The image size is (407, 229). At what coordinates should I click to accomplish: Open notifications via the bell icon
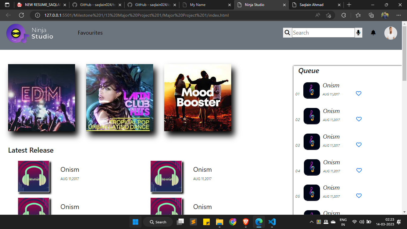coord(373,33)
